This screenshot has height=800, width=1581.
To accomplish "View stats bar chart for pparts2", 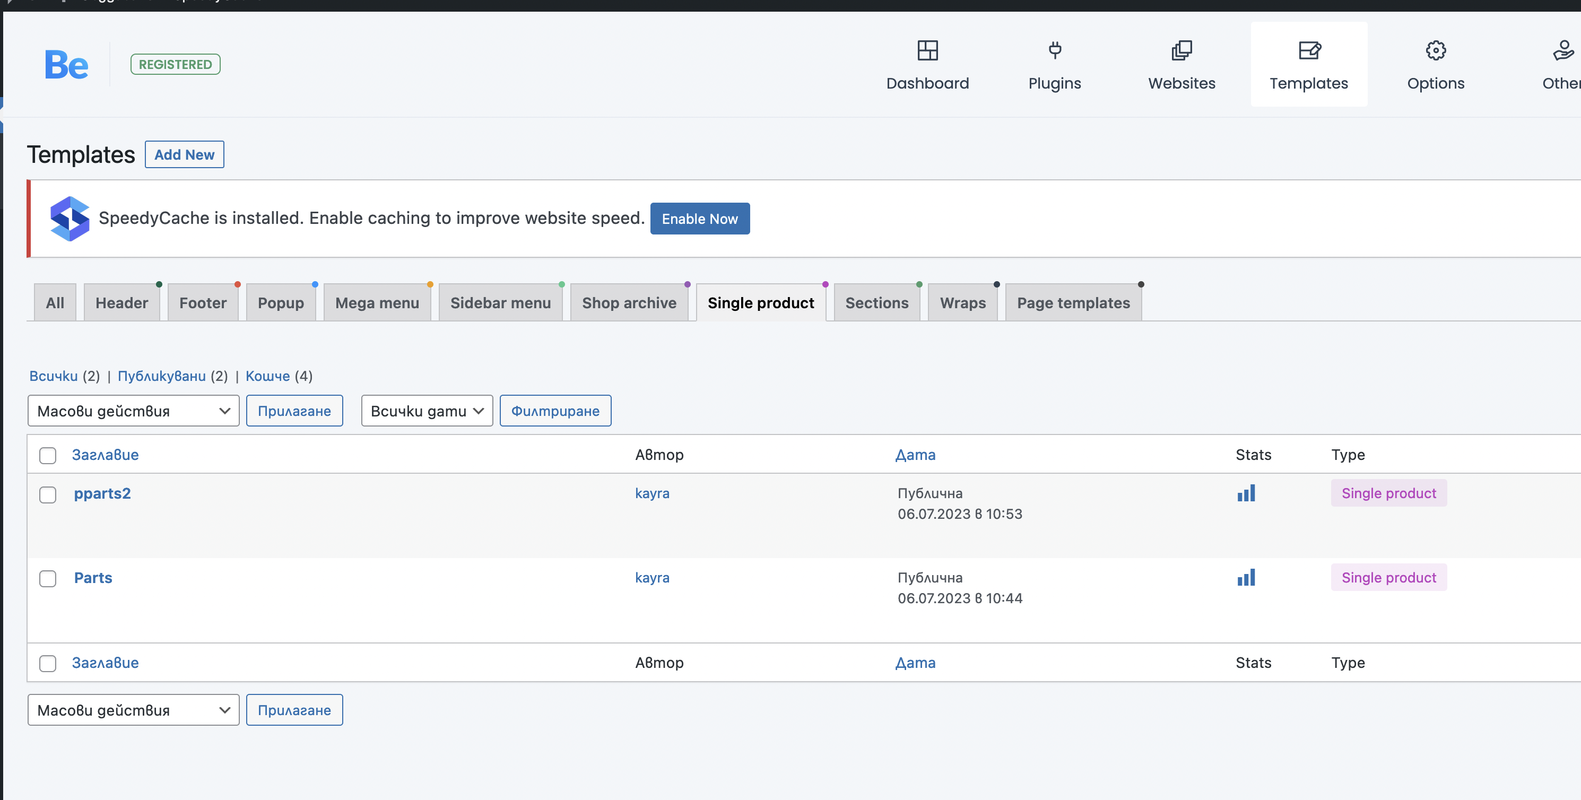I will point(1246,493).
